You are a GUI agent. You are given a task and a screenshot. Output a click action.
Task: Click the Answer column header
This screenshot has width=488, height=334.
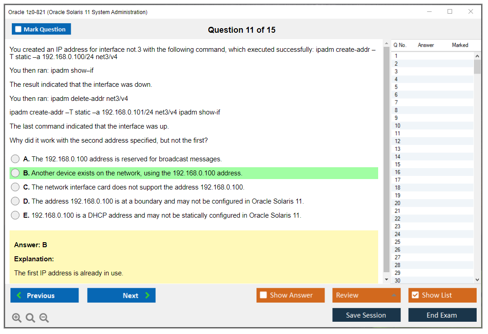click(x=426, y=45)
